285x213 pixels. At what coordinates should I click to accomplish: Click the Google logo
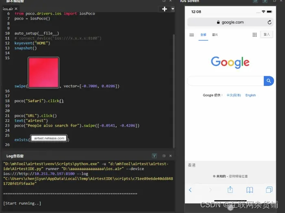pos(230,62)
